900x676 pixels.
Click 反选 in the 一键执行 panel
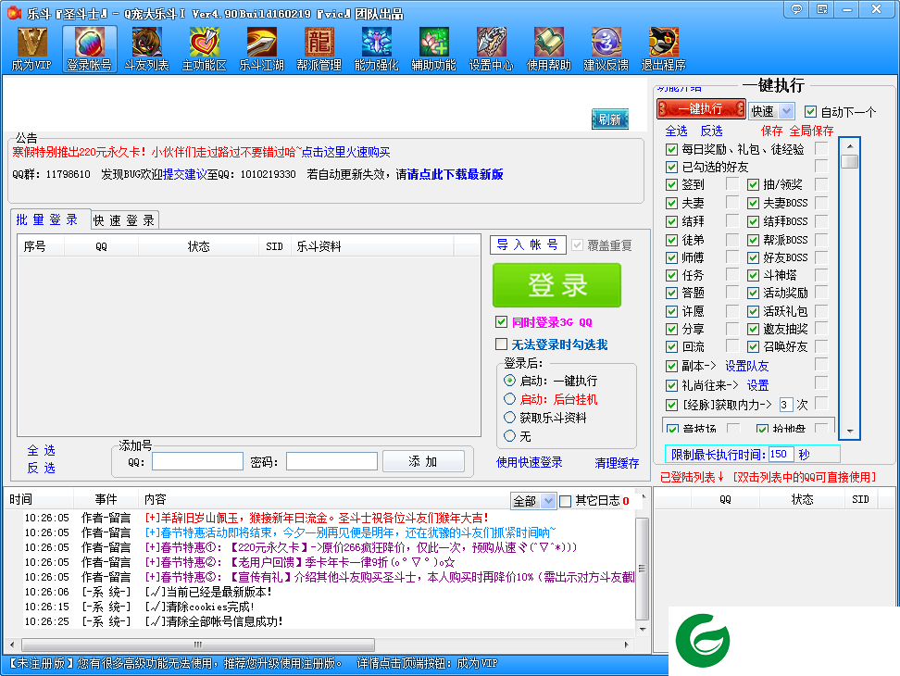(712, 131)
